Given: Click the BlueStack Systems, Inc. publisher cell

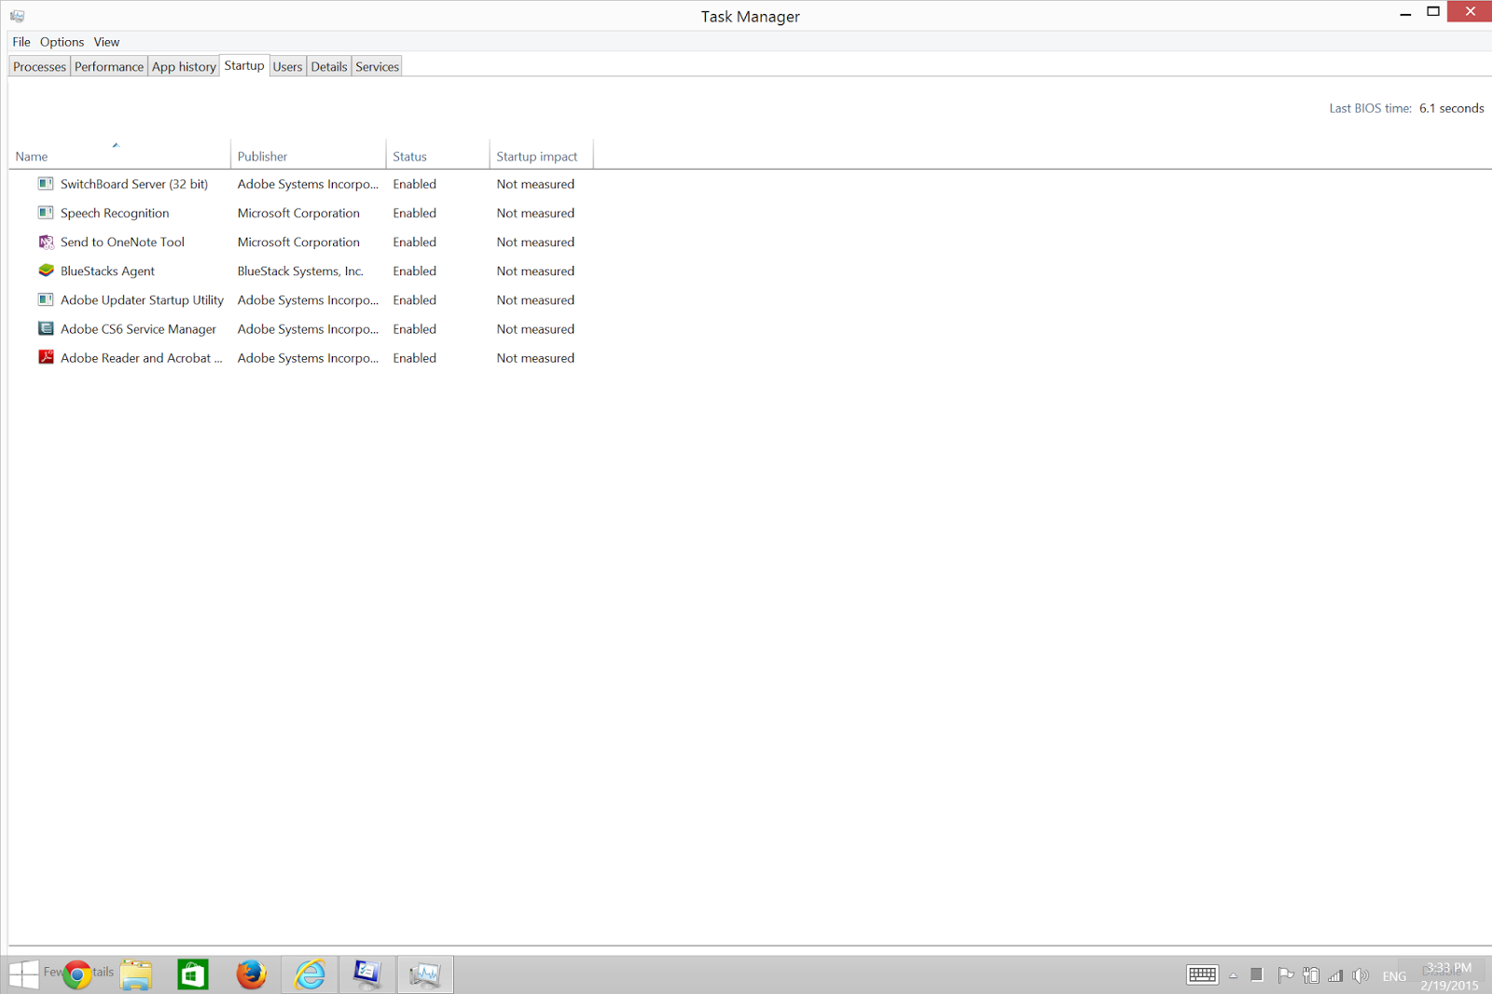Looking at the screenshot, I should 300,270.
